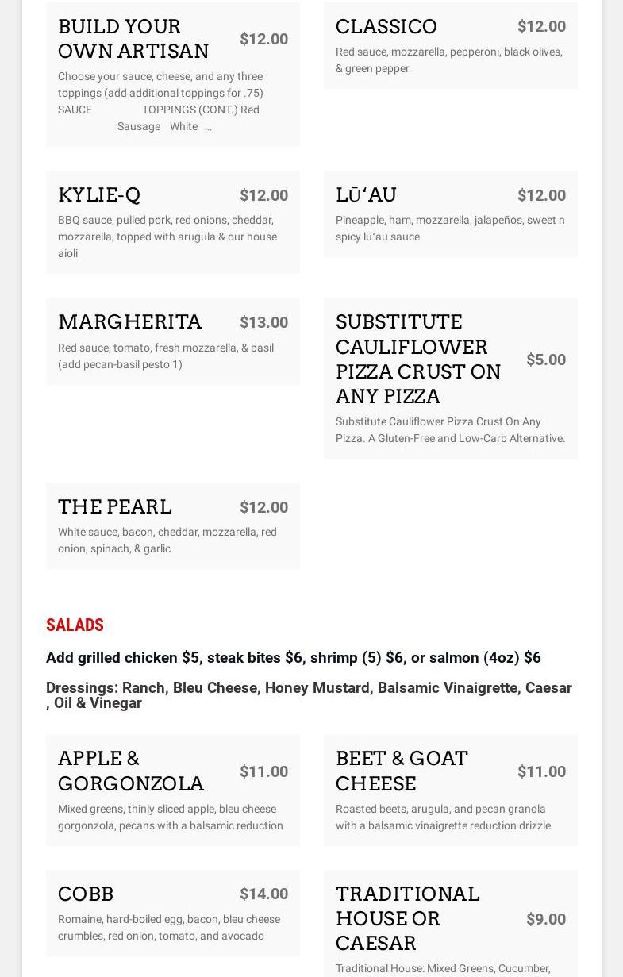Select the Margherita pizza title
The image size is (623, 977).
129,322
